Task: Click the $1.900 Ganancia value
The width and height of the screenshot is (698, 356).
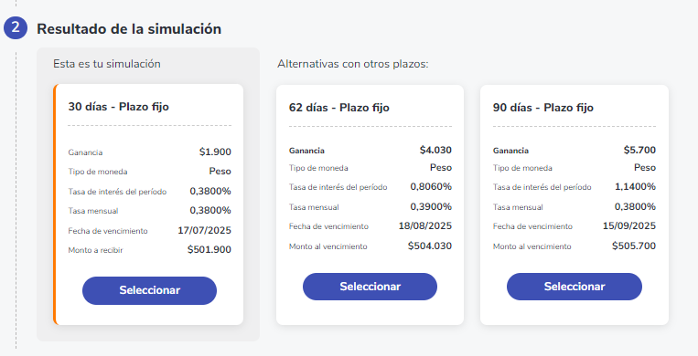Action: point(215,152)
